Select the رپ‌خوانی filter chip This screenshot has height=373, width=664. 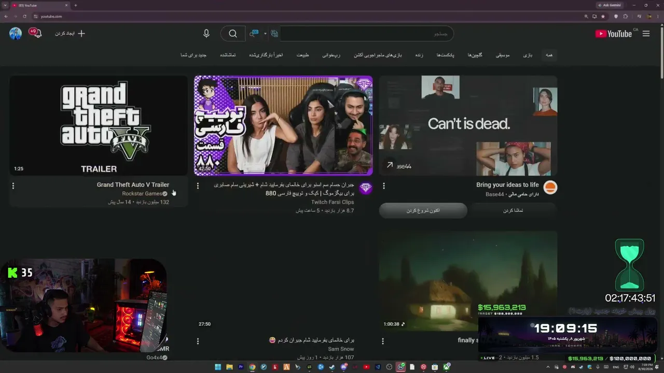(x=331, y=55)
